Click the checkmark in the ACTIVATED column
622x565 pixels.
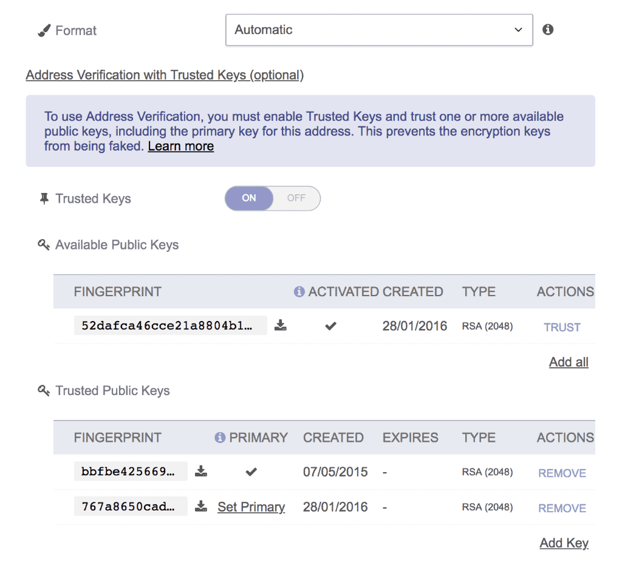pyautogui.click(x=330, y=326)
